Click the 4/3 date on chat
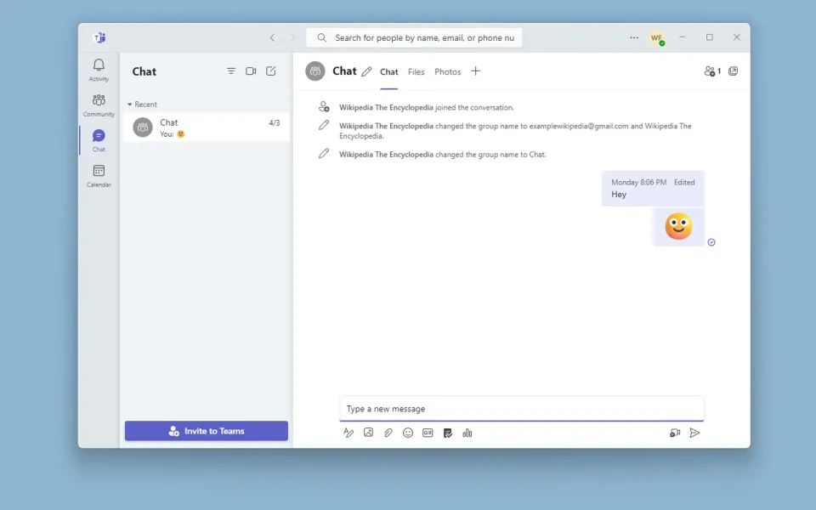The image size is (816, 510). 275,122
